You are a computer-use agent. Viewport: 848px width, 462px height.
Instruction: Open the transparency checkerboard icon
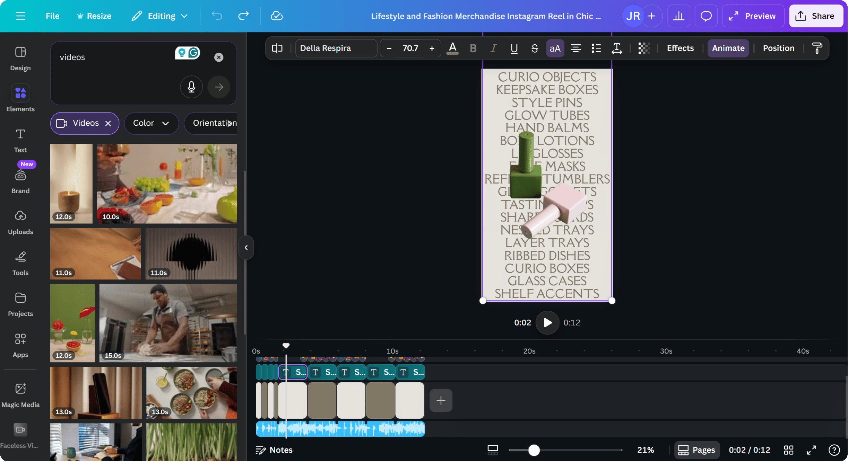[644, 48]
